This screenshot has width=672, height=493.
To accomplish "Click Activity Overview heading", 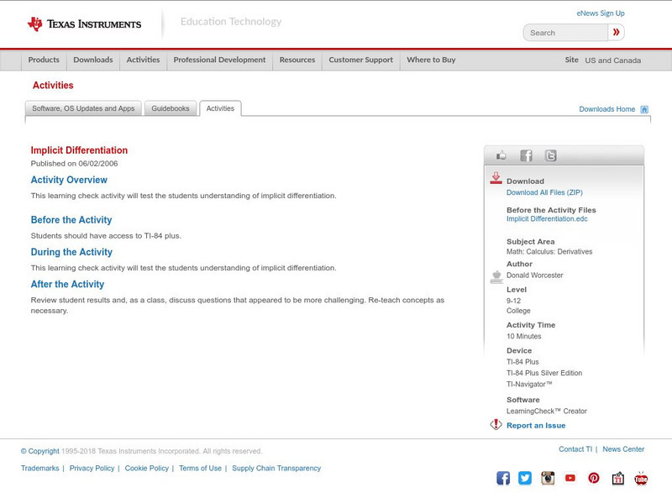I will tap(69, 180).
